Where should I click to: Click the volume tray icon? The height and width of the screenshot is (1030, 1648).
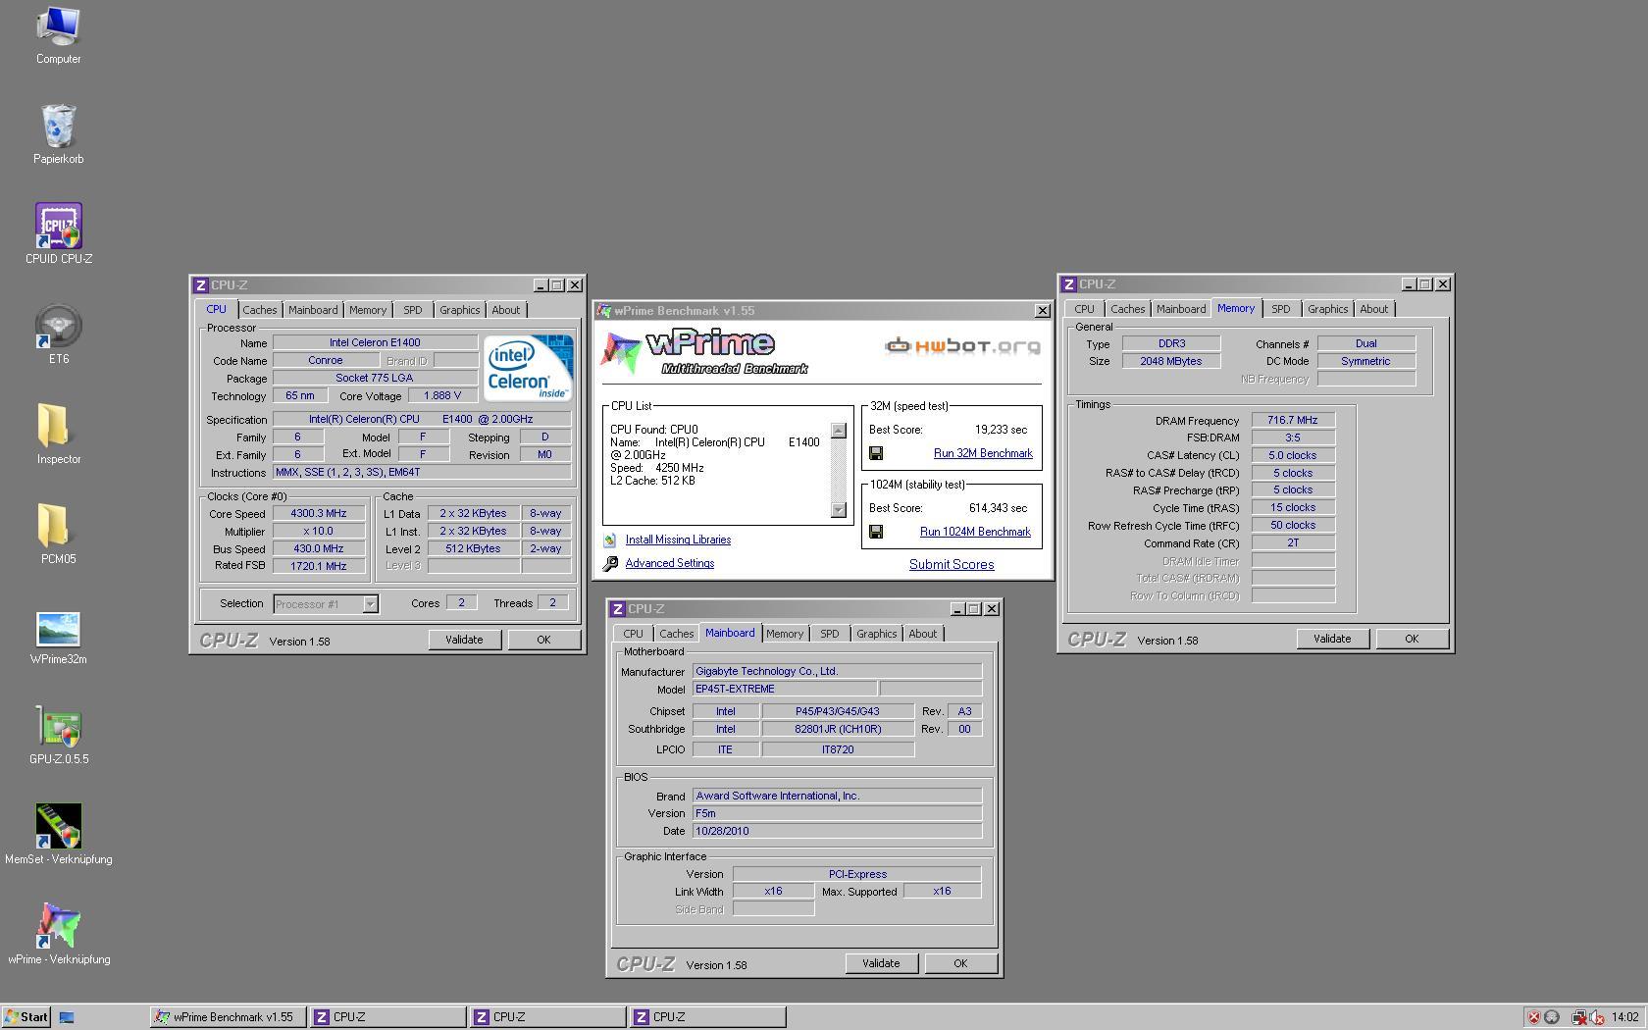tap(1597, 1017)
